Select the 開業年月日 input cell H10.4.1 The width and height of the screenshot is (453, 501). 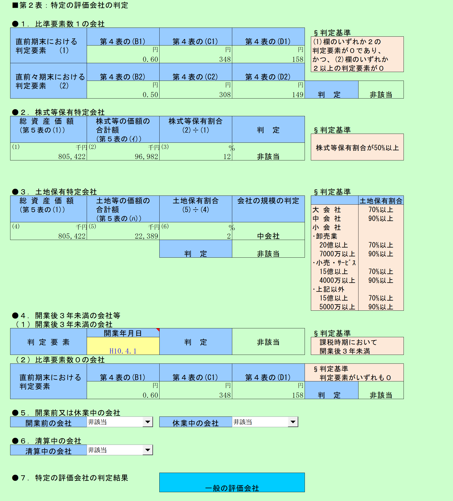123,346
